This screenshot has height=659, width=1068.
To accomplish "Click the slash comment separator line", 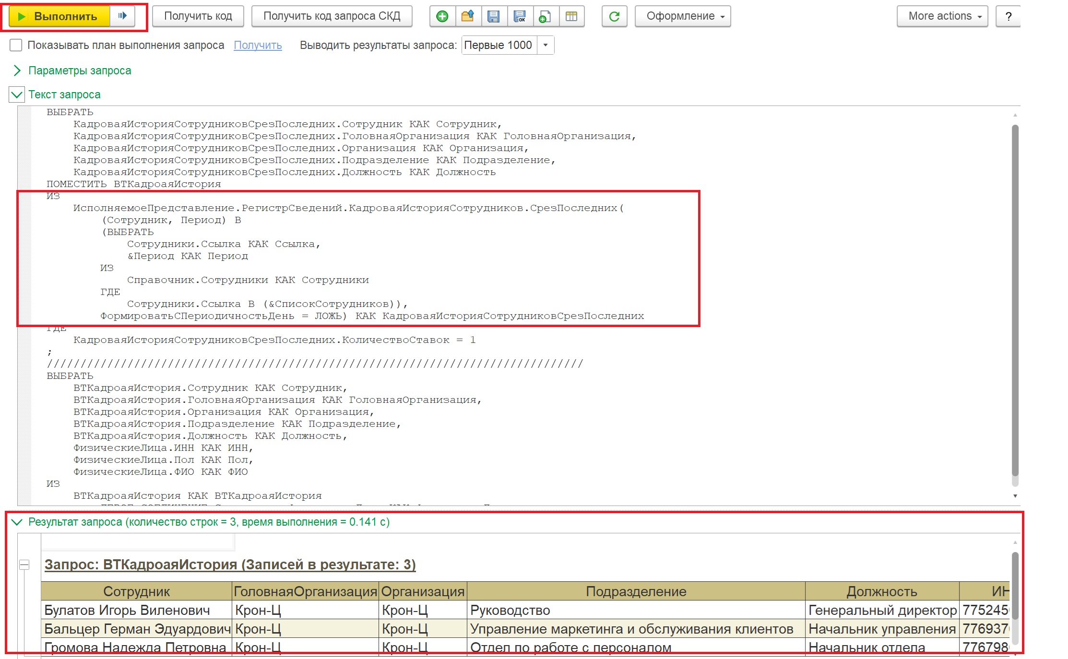I will tap(315, 364).
